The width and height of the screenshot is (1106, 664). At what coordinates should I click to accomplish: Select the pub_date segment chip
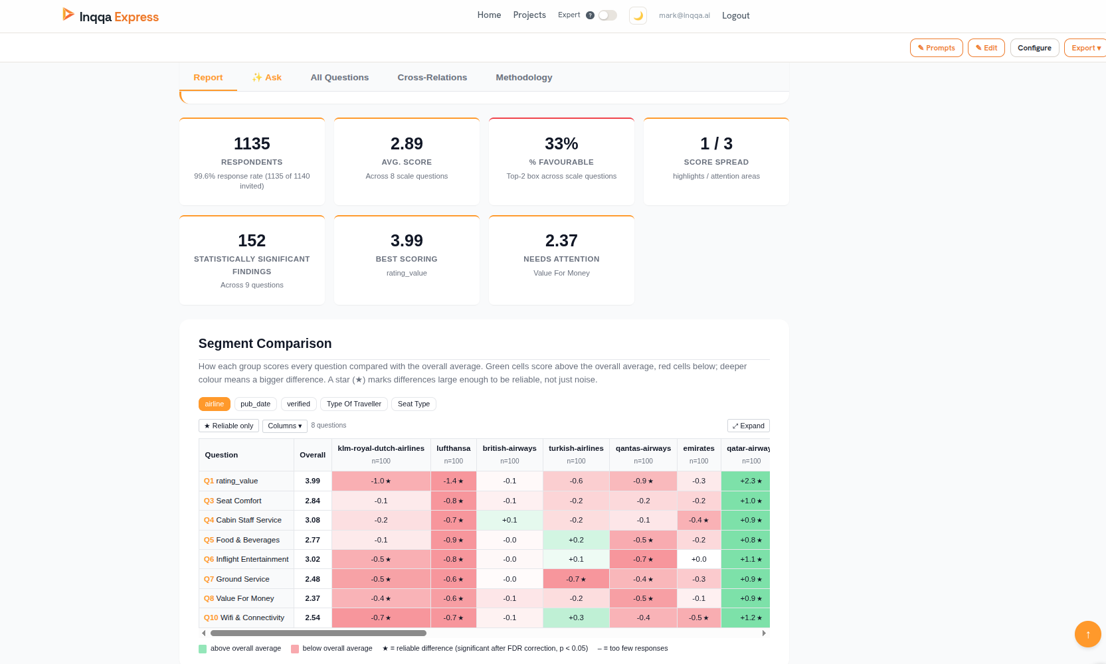[x=255, y=404]
